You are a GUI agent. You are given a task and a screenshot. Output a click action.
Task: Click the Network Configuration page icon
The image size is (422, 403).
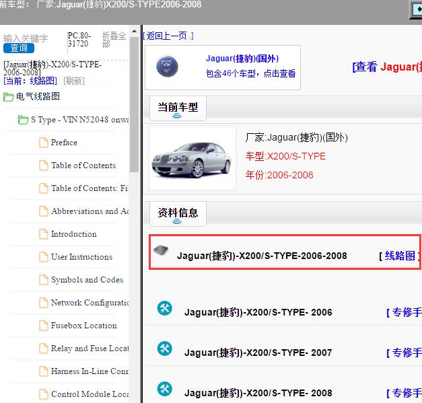click(44, 303)
